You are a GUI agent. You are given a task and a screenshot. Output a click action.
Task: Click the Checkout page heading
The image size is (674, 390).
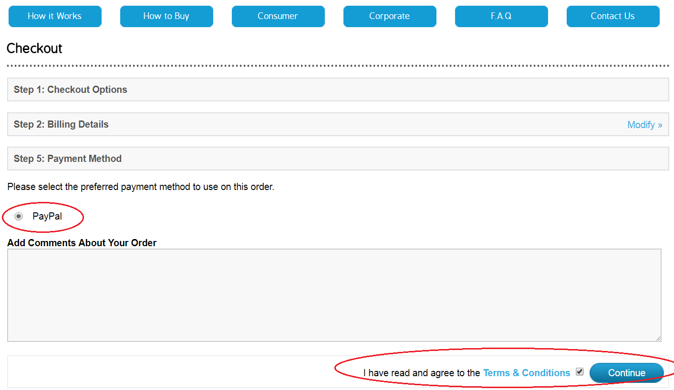[x=34, y=49]
